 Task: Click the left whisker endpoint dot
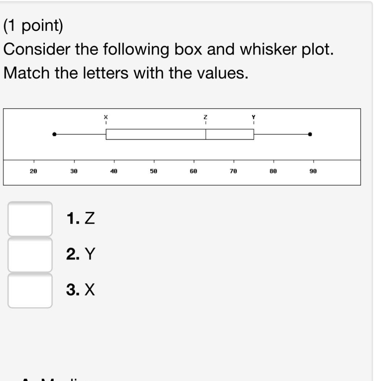54,134
